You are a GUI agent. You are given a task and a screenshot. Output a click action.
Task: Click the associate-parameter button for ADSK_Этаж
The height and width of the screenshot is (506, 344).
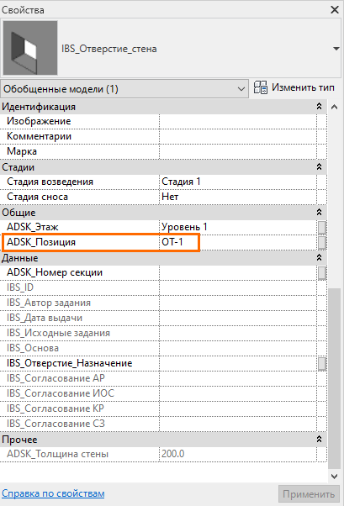pos(322,227)
